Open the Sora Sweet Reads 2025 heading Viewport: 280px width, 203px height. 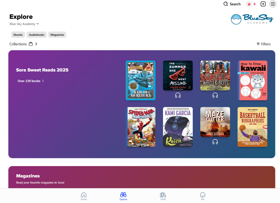pyautogui.click(x=42, y=70)
